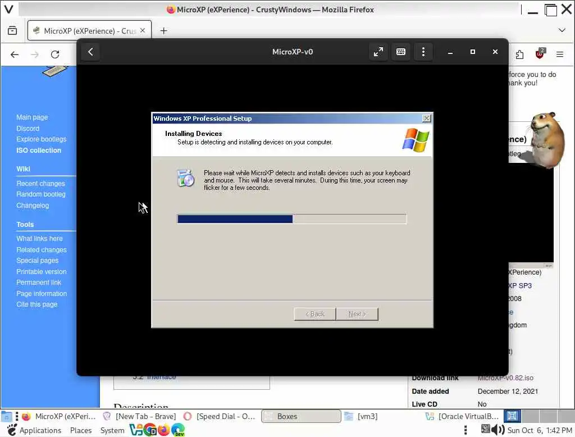The image size is (575, 437).
Task: Launch the Edge Dev panel launcher
Action: [x=178, y=430]
